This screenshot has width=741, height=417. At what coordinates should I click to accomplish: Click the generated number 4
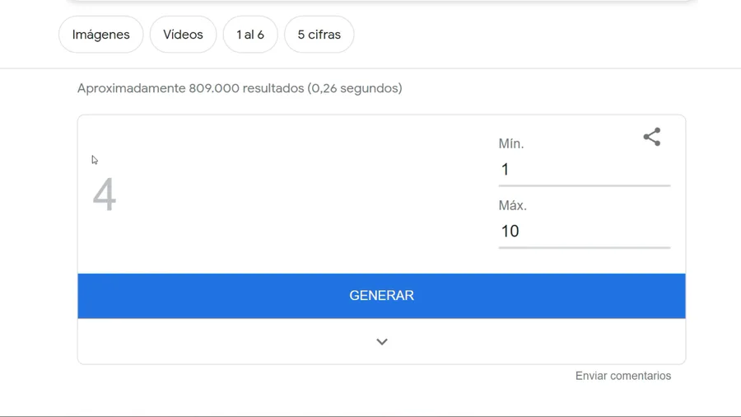pyautogui.click(x=105, y=194)
